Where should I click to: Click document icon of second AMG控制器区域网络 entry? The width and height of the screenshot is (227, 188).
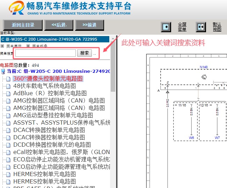pos(8,108)
